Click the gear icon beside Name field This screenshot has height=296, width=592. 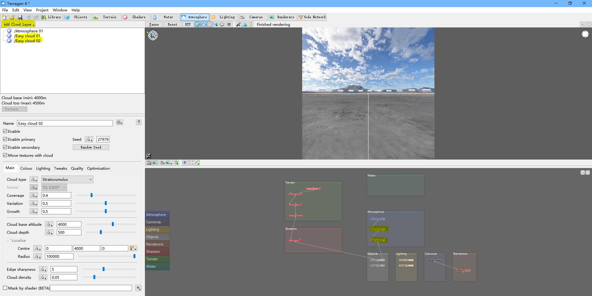point(120,123)
